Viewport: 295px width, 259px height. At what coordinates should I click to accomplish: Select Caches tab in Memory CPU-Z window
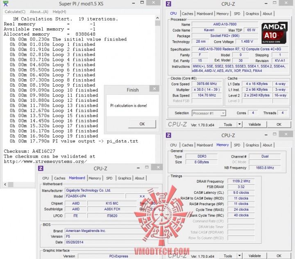tap(187, 145)
